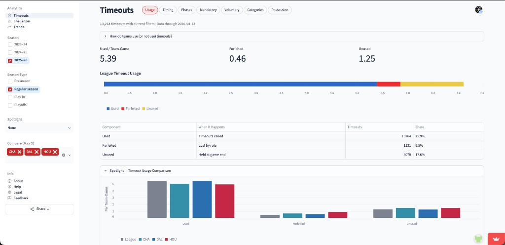The height and width of the screenshot is (245, 505).
Task: Expand 'How do teams use timeouts?' section
Action: click(x=292, y=36)
